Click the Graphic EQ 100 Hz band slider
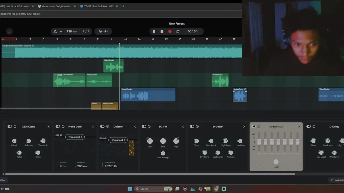 [259, 142]
